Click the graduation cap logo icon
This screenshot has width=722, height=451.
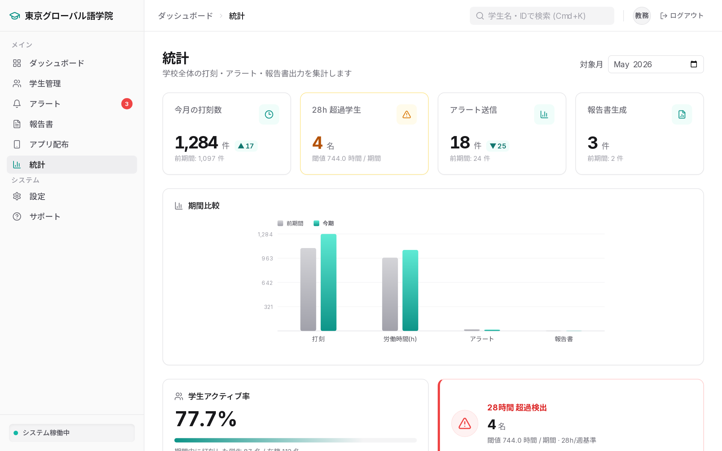pos(15,16)
